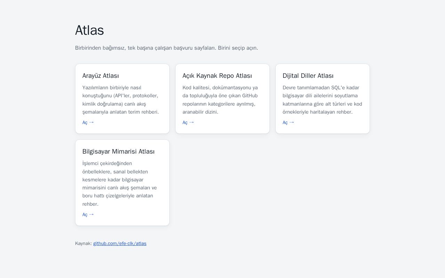Click 'Aç →' in Bilgisayar Mimarisi Atlası card
The width and height of the screenshot is (445, 278).
(x=88, y=214)
